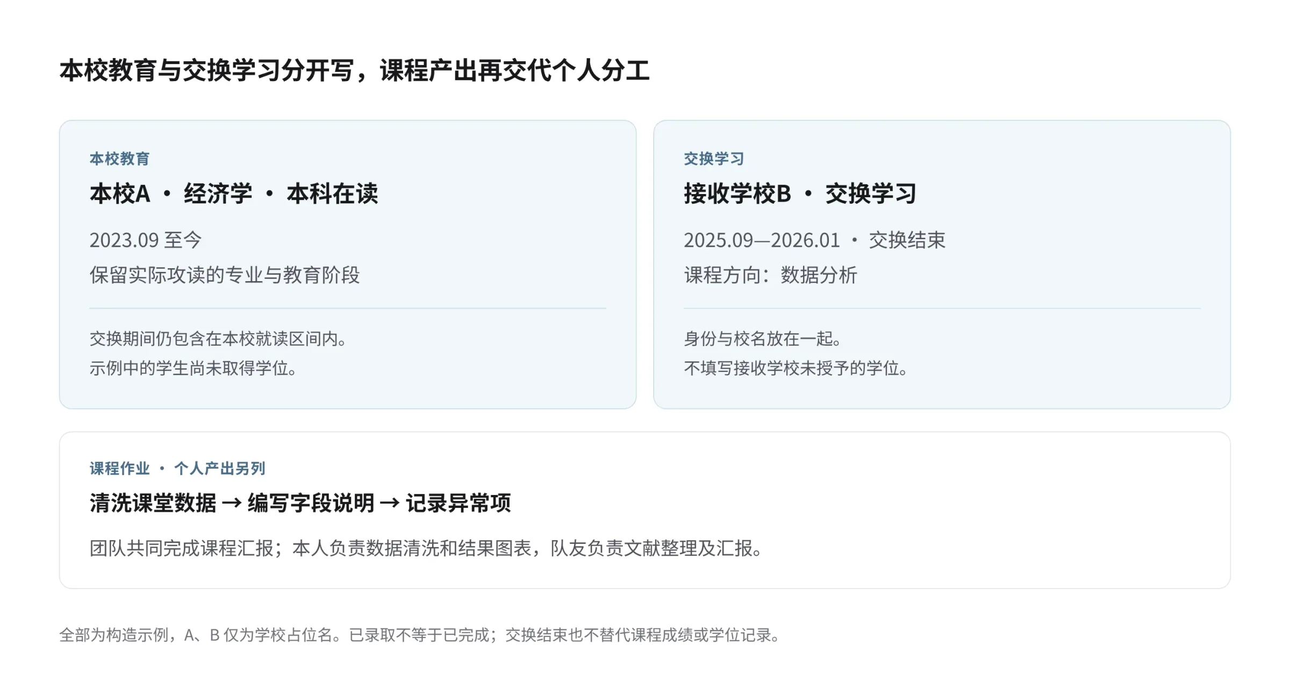Viewport: 1290px width, 695px height.
Task: Select the line 保留实际攻读的专业与教育阶段
Action: [225, 275]
